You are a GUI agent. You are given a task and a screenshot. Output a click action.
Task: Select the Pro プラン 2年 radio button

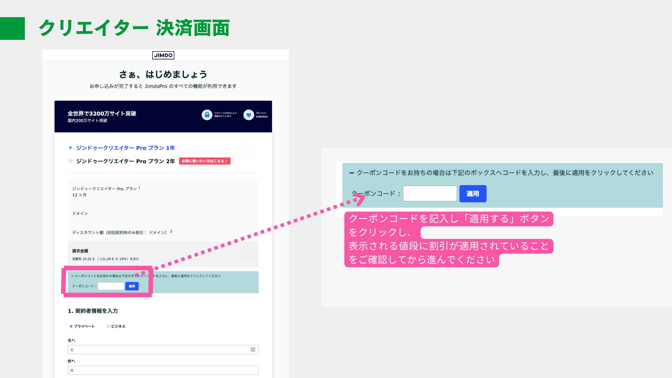tap(70, 161)
